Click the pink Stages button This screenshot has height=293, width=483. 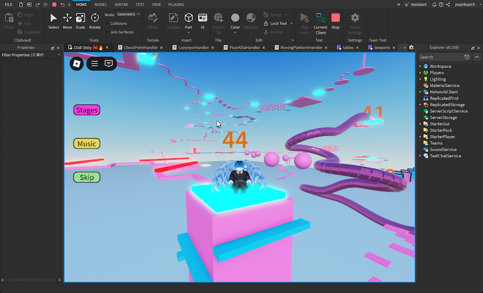tap(86, 110)
